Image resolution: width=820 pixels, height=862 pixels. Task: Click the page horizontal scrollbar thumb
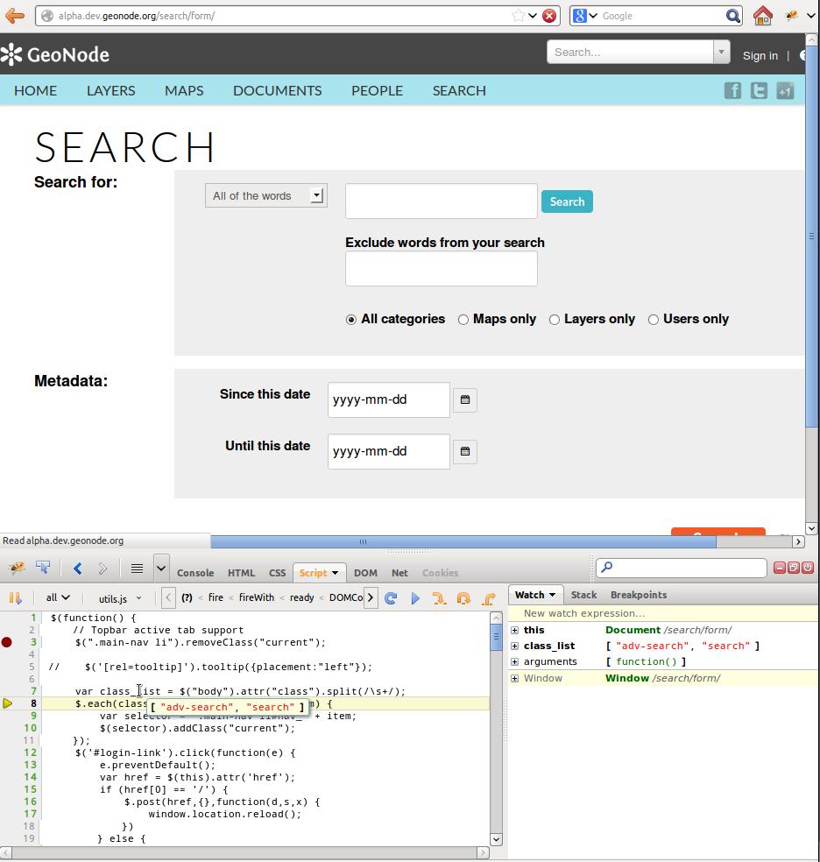[463, 541]
